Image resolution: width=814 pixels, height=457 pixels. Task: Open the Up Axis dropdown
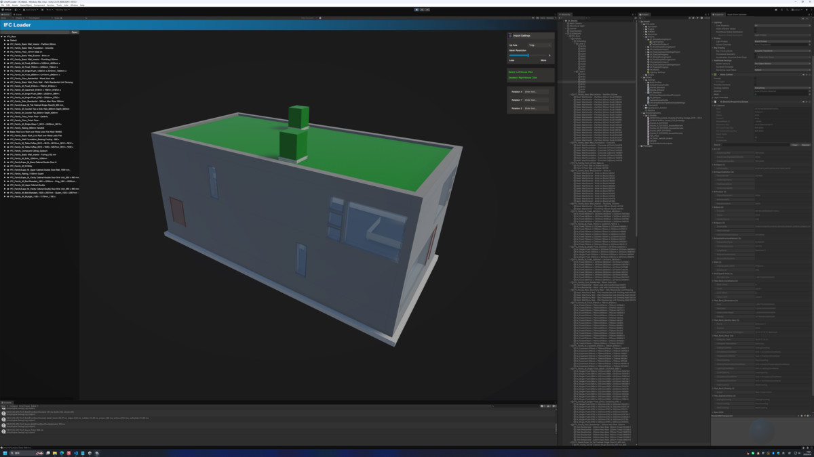(540, 45)
